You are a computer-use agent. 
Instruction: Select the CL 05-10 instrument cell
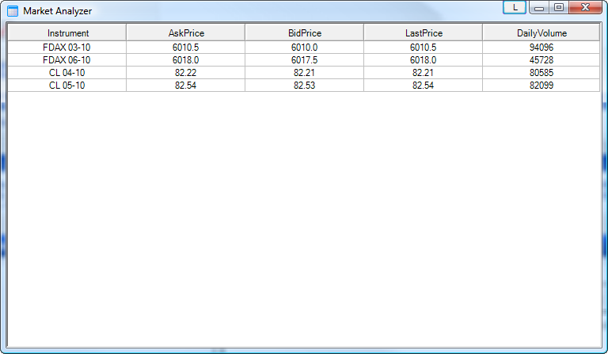(x=66, y=86)
